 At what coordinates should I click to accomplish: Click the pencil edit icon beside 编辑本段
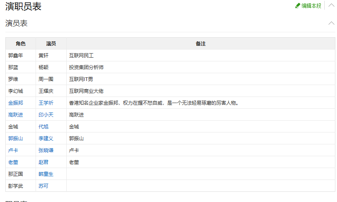[298, 6]
